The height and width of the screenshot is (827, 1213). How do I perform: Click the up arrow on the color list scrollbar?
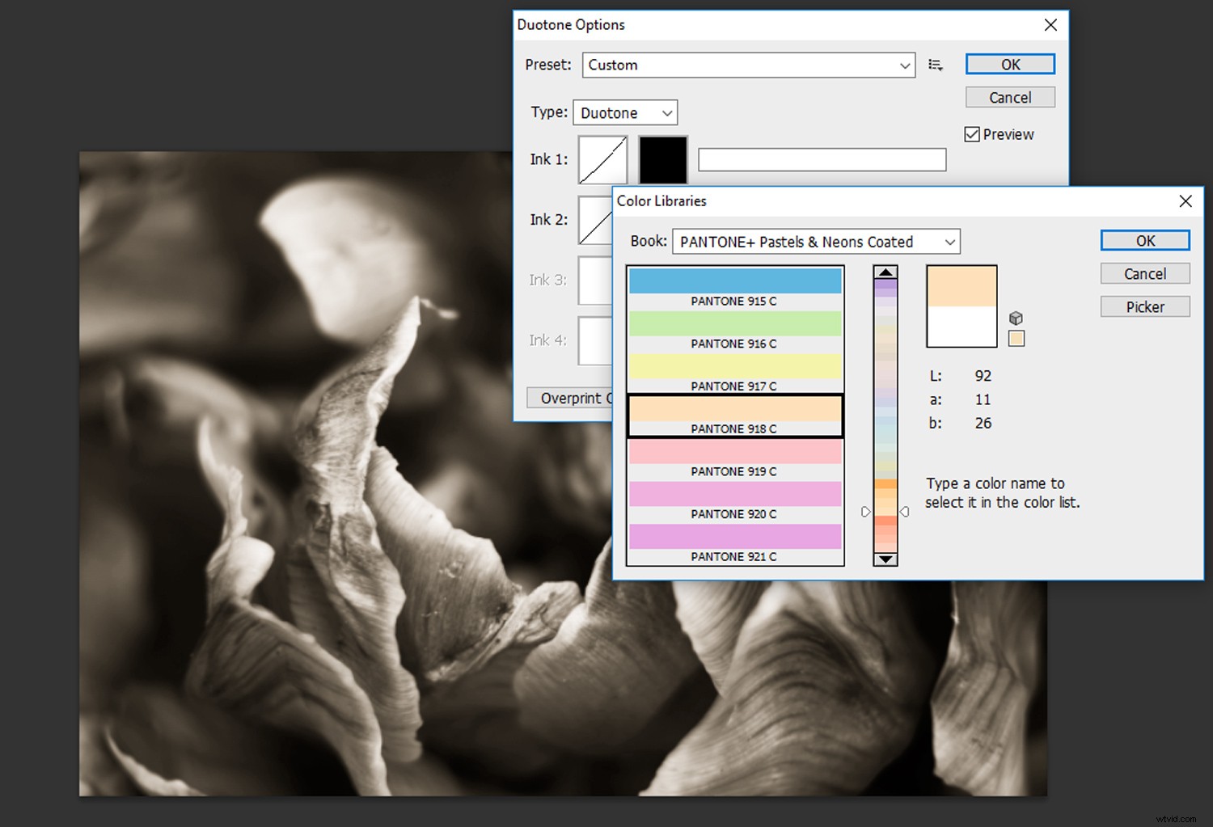[x=885, y=272]
